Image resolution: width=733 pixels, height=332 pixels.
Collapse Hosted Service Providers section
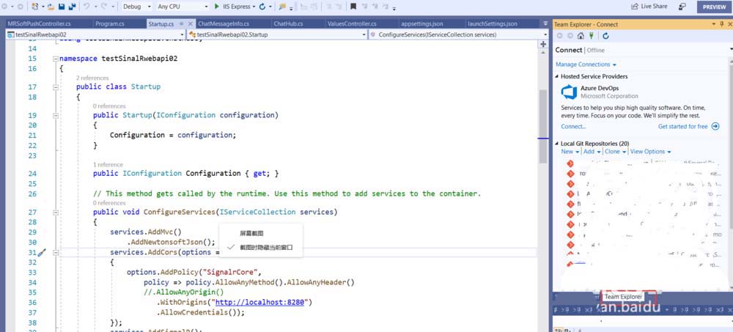point(557,76)
